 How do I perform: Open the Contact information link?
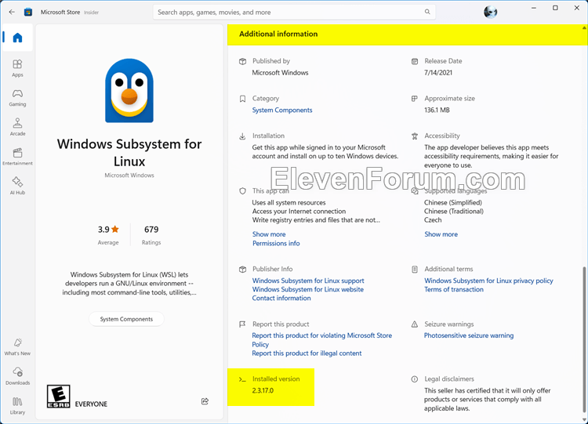tap(281, 298)
